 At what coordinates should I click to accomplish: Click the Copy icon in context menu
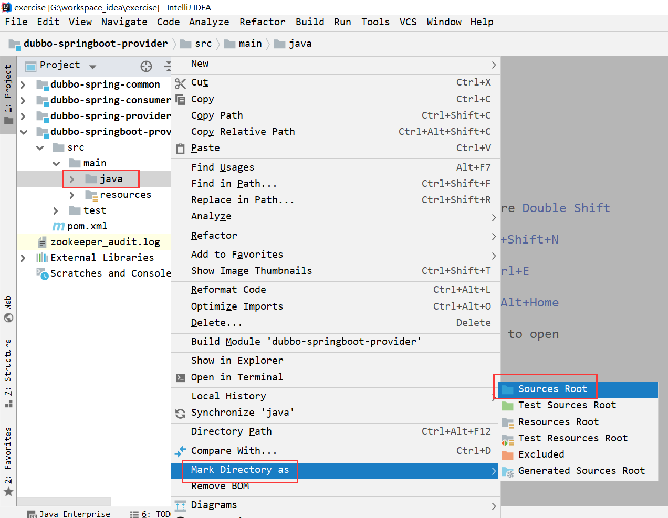(181, 100)
